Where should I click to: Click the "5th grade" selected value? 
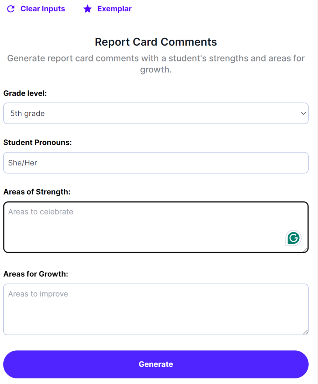[27, 113]
